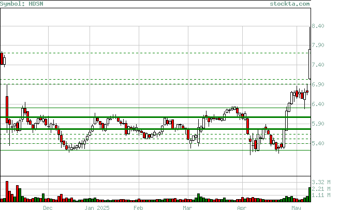
Task: Click the 'Jan 2025' date label
Action: (97, 207)
